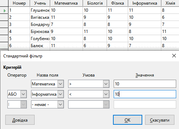Viewport: 179px width, 129px height.
Task: Click row selector for record 4
Action: point(4,32)
